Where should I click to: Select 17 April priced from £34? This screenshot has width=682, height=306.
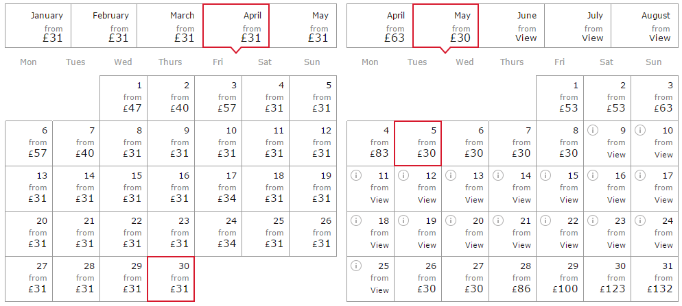point(218,188)
